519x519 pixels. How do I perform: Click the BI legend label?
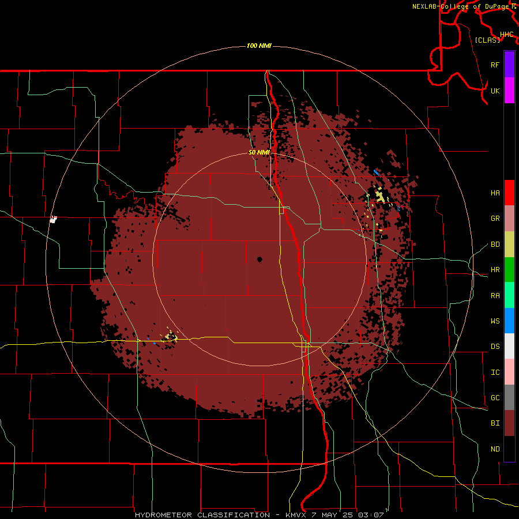(495, 423)
